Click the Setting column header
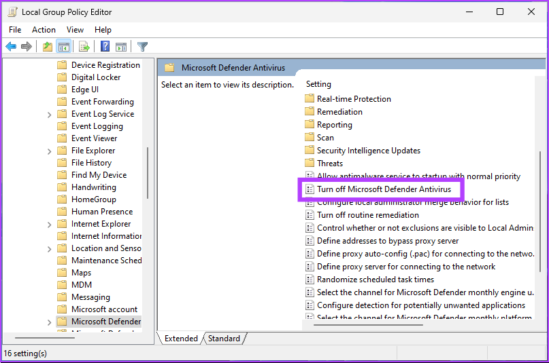 coord(318,84)
